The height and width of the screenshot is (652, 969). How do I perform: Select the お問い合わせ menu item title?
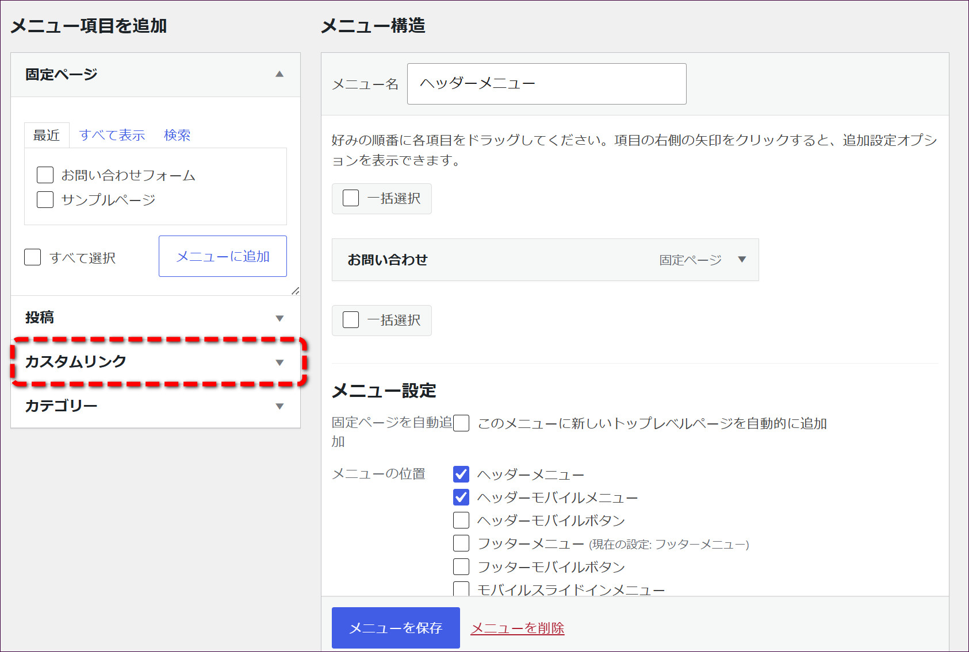tap(388, 260)
